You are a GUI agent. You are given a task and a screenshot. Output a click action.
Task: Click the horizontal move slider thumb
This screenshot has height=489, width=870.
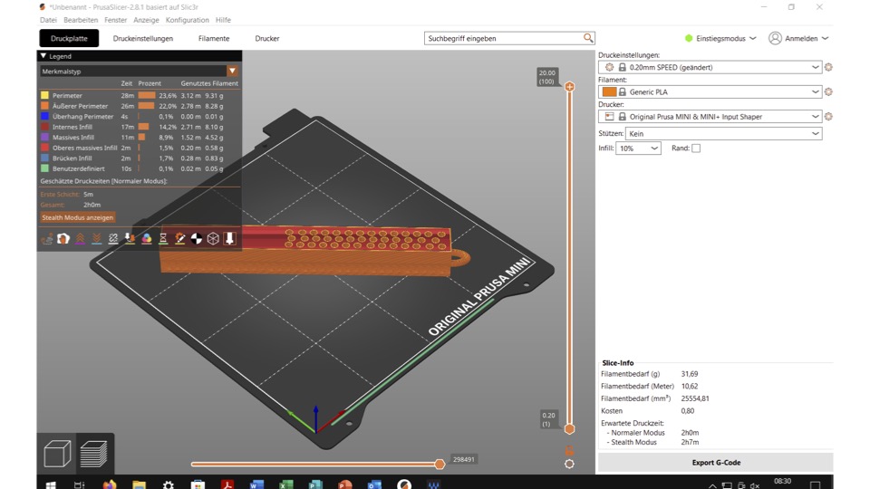(x=440, y=464)
